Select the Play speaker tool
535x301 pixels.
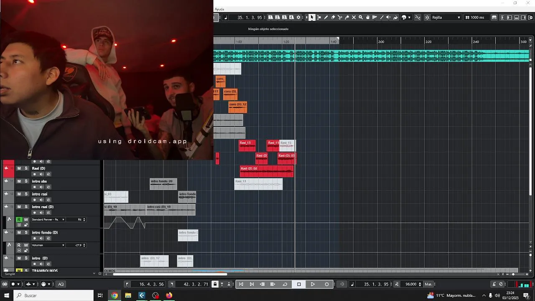(x=388, y=17)
